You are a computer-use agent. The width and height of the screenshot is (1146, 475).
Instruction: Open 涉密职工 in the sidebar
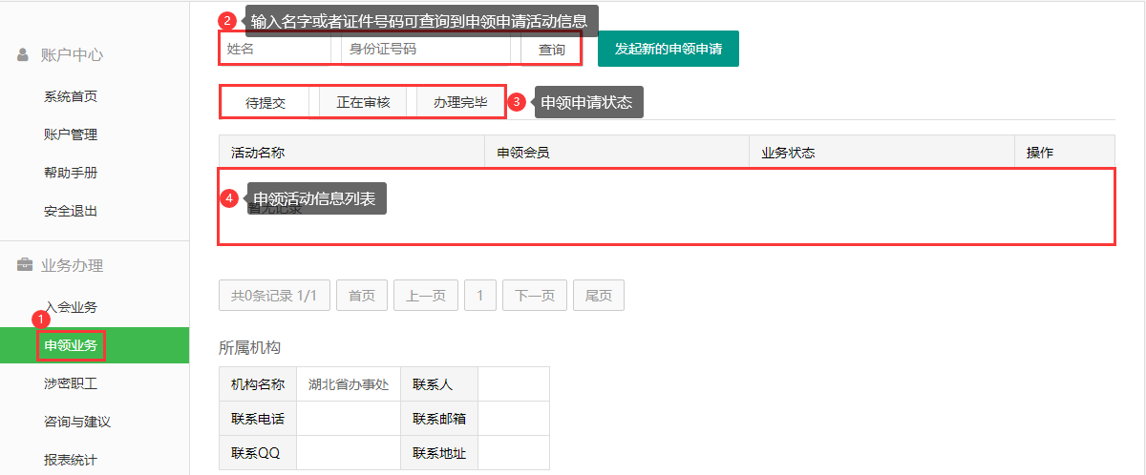[x=71, y=383]
